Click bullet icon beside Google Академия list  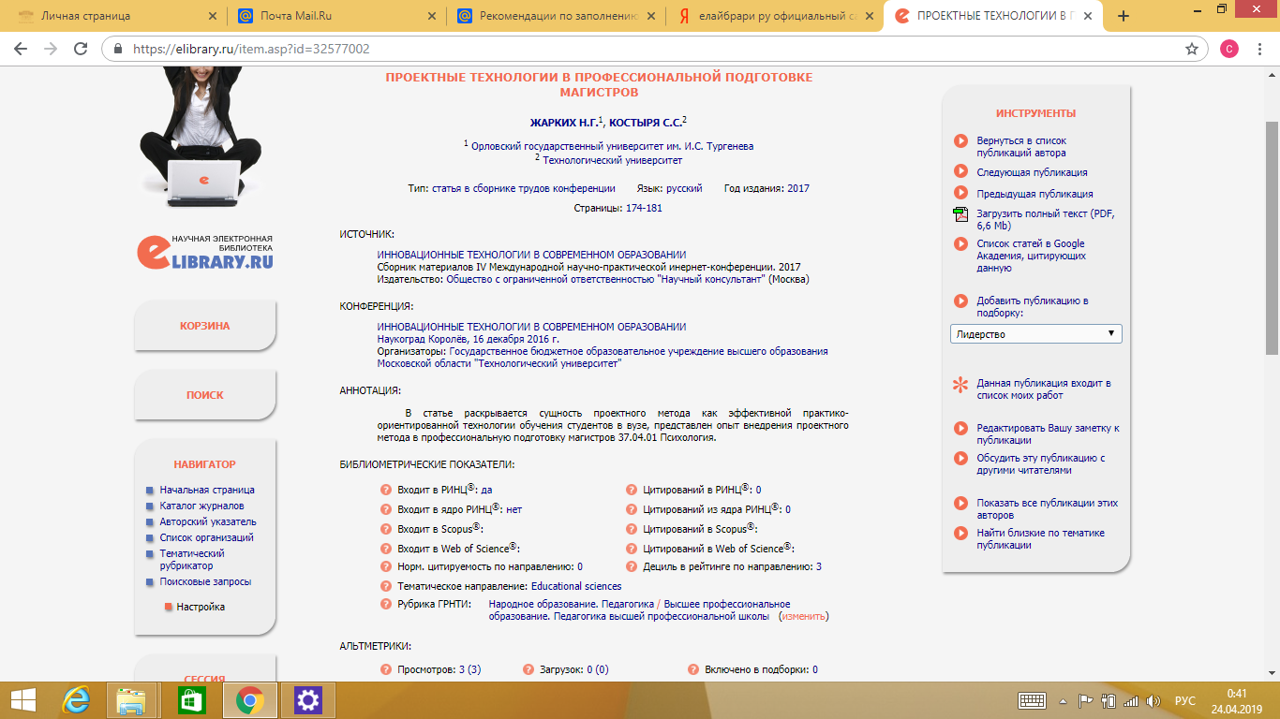point(960,243)
